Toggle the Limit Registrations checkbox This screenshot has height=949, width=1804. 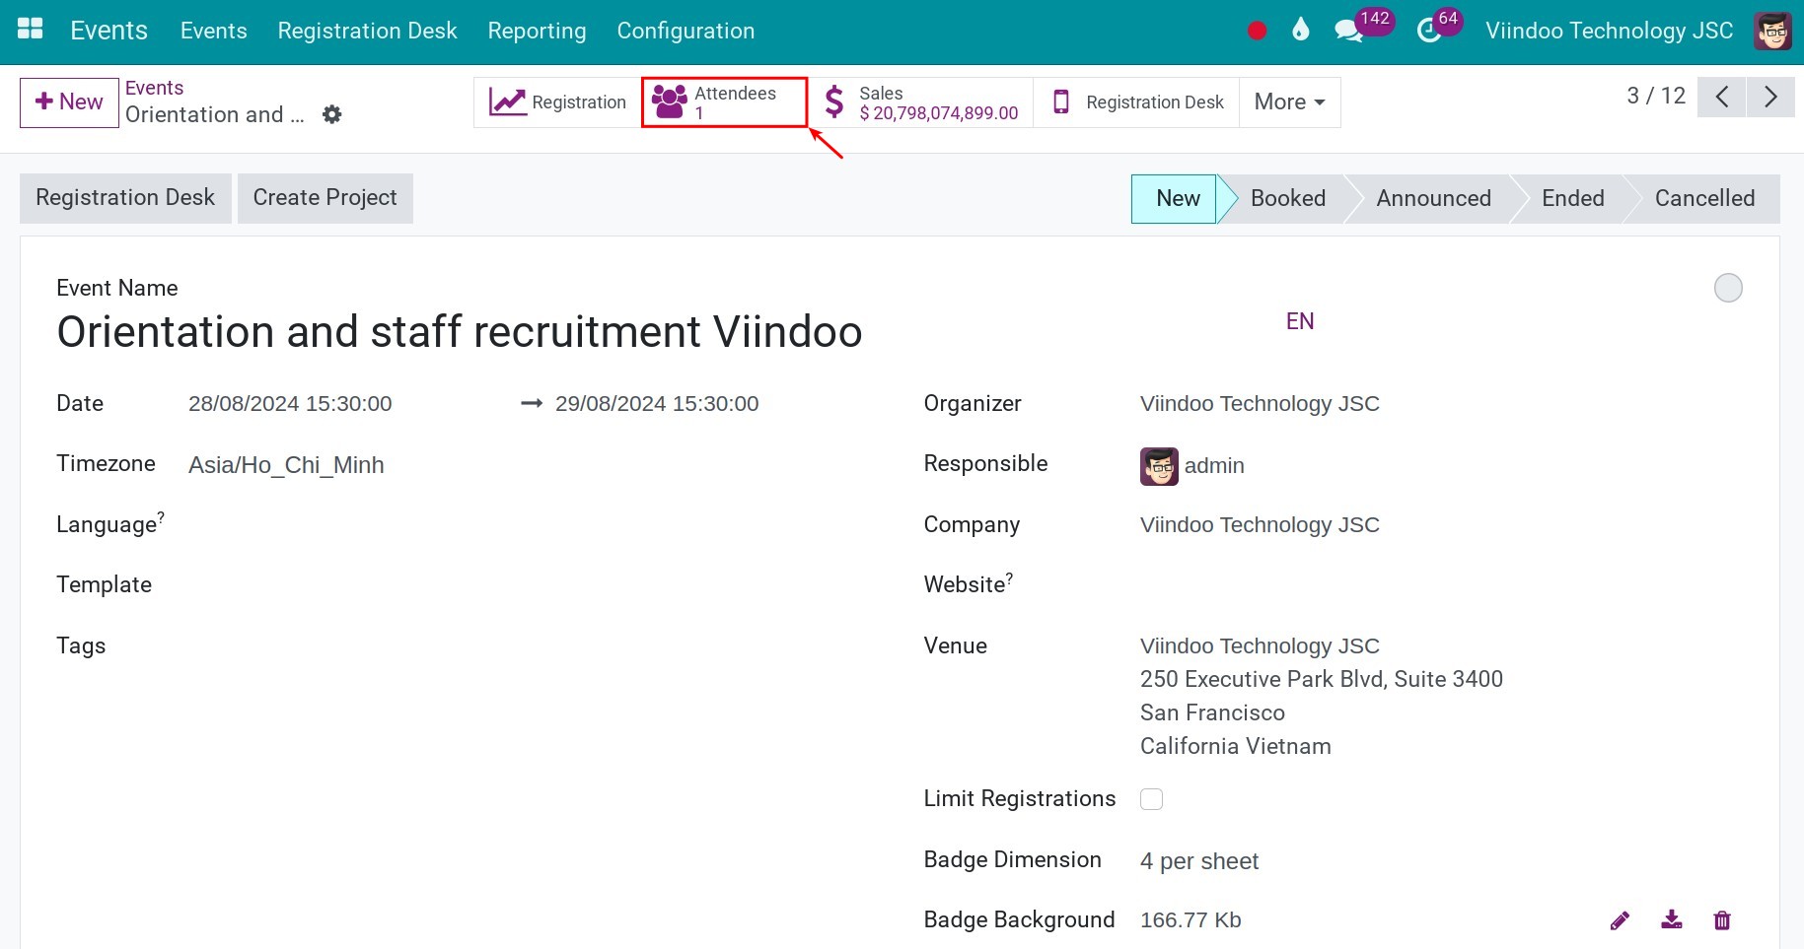[x=1151, y=799]
